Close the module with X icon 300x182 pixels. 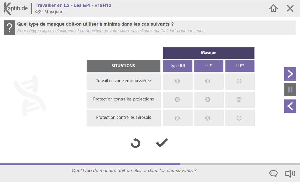tap(290, 8)
